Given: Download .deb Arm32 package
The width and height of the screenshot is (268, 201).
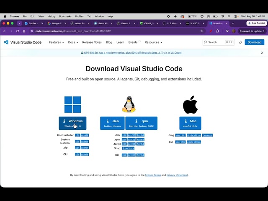Looking at the screenshot, I should tap(131, 135).
